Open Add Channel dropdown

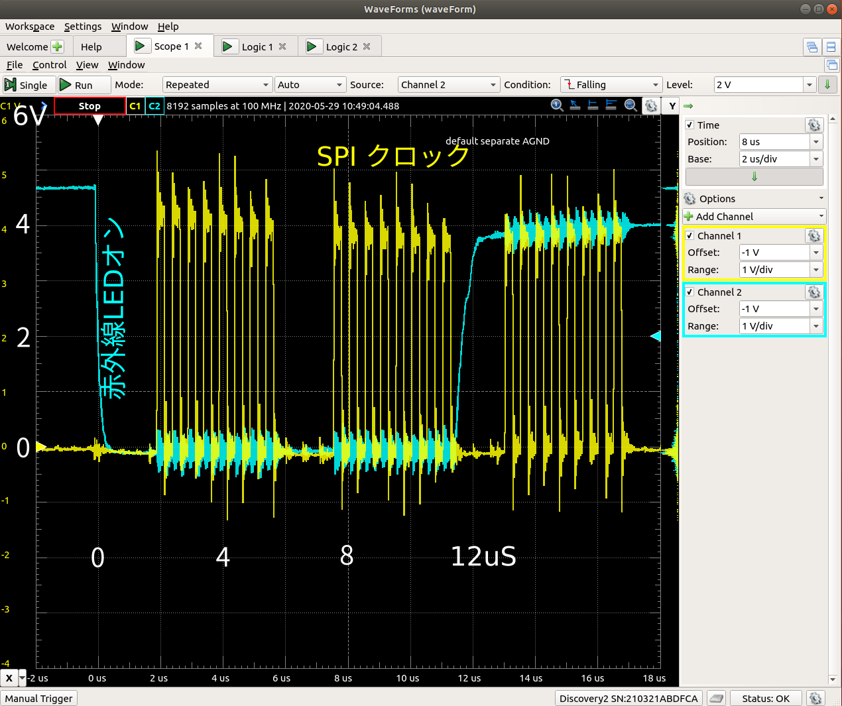(754, 217)
